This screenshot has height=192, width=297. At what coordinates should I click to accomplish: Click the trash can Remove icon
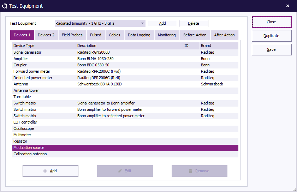[x=191, y=171]
